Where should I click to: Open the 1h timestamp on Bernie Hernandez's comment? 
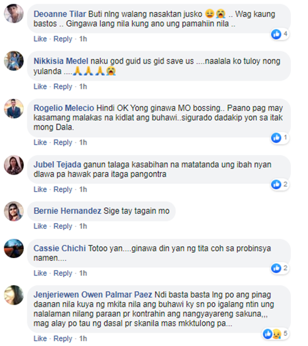[83, 226]
